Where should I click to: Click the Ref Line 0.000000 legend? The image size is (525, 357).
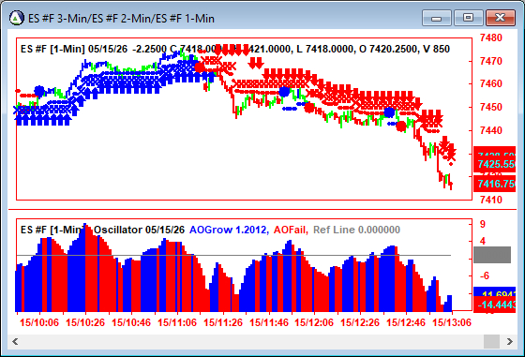pos(356,230)
